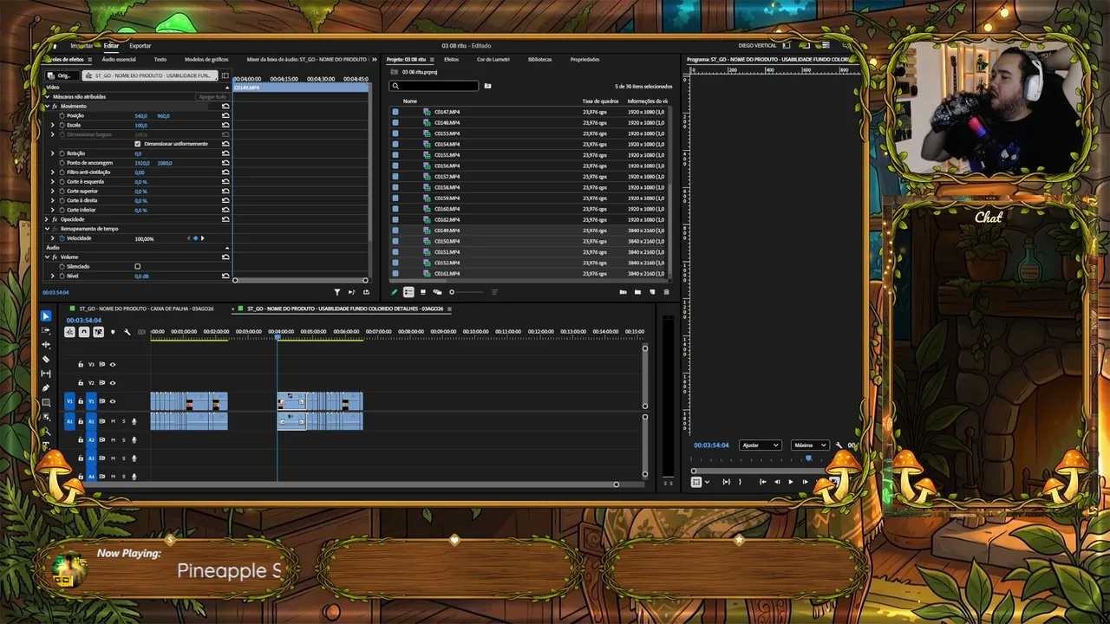
Task: Click the program monitor scrub bar playhead
Action: coord(808,458)
